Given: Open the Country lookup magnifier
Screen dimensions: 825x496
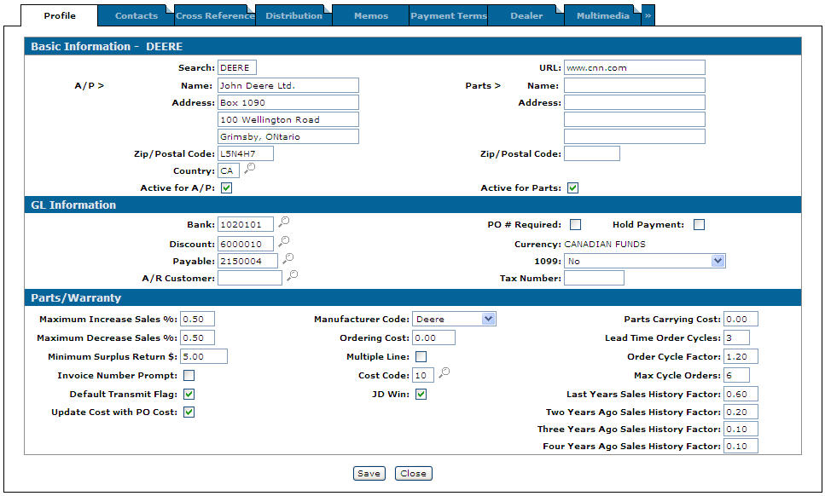Looking at the screenshot, I should point(250,169).
